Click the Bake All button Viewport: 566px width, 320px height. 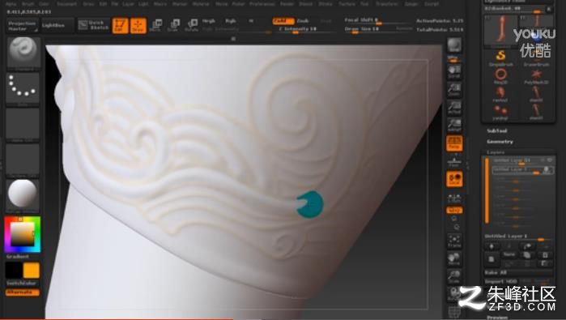click(496, 273)
